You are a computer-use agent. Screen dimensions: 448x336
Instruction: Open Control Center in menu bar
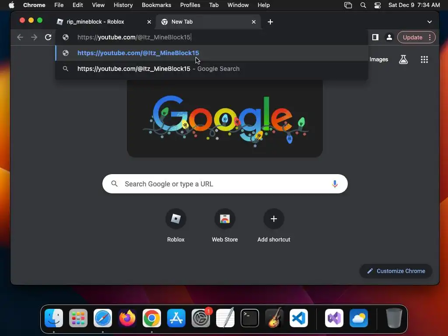(377, 5)
